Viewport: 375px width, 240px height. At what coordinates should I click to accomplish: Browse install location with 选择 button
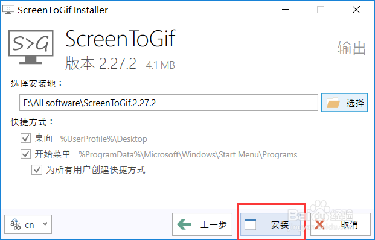point(344,103)
